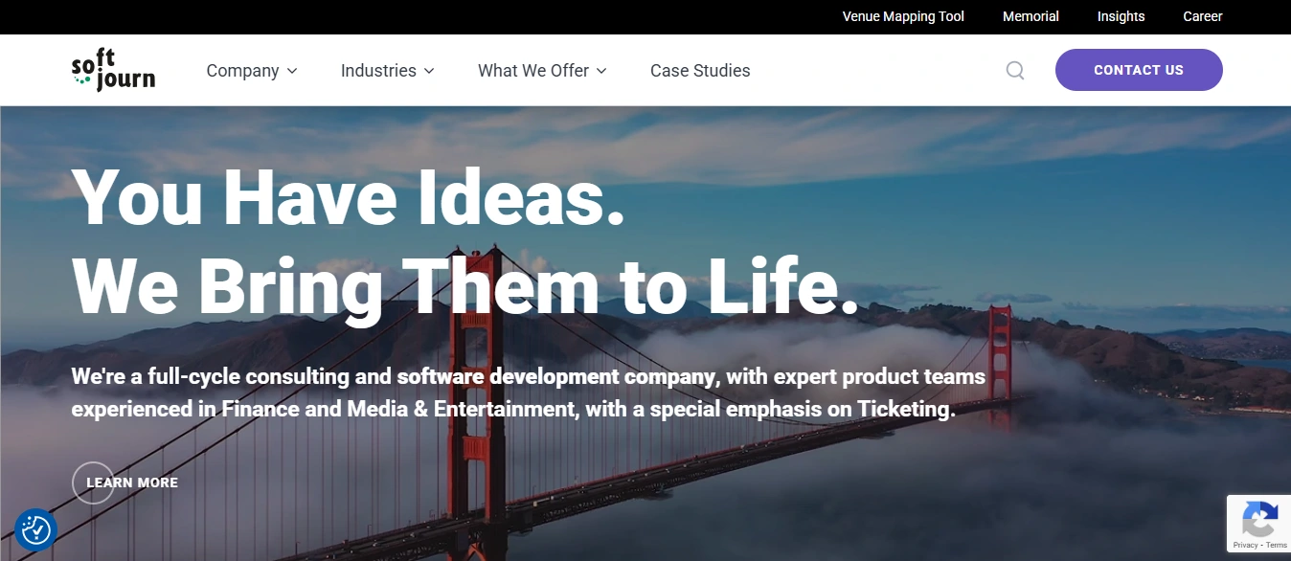The height and width of the screenshot is (561, 1291).
Task: Open the Case Studies menu item
Action: 700,71
